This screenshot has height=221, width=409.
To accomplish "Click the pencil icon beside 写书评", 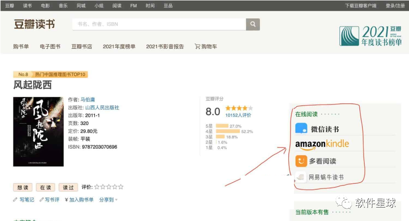I will coord(41,200).
